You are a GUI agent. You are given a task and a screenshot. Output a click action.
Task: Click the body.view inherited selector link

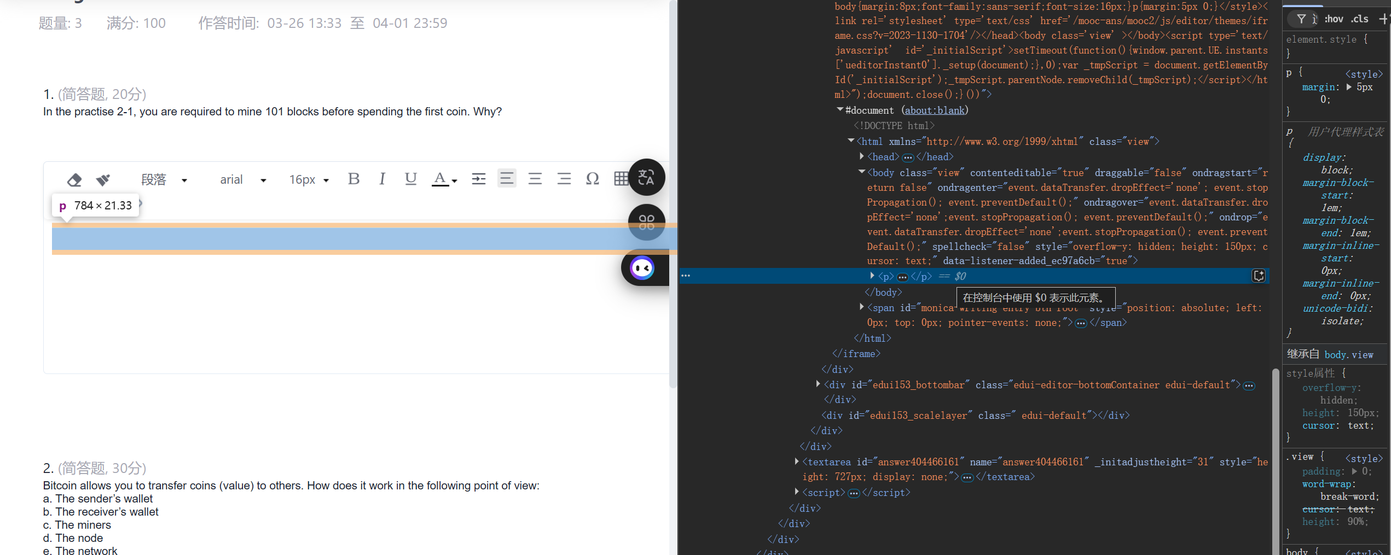pos(1349,355)
